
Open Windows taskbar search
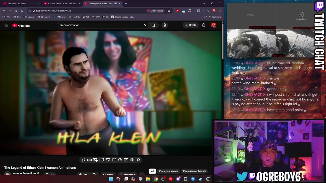pyautogui.click(x=118, y=179)
